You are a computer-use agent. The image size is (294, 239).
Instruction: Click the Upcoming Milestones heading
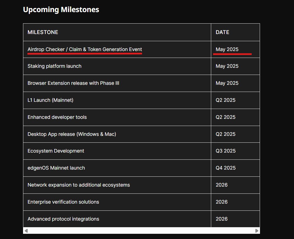[x=61, y=10]
